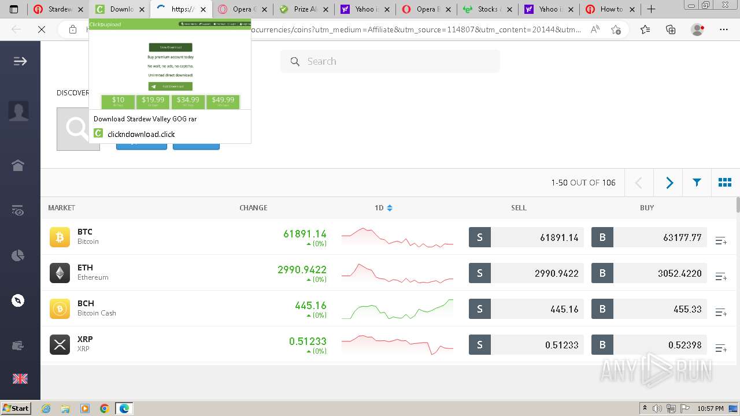The width and height of the screenshot is (740, 416).
Task: Sell BTC at 61891.14
Action: tap(526, 237)
